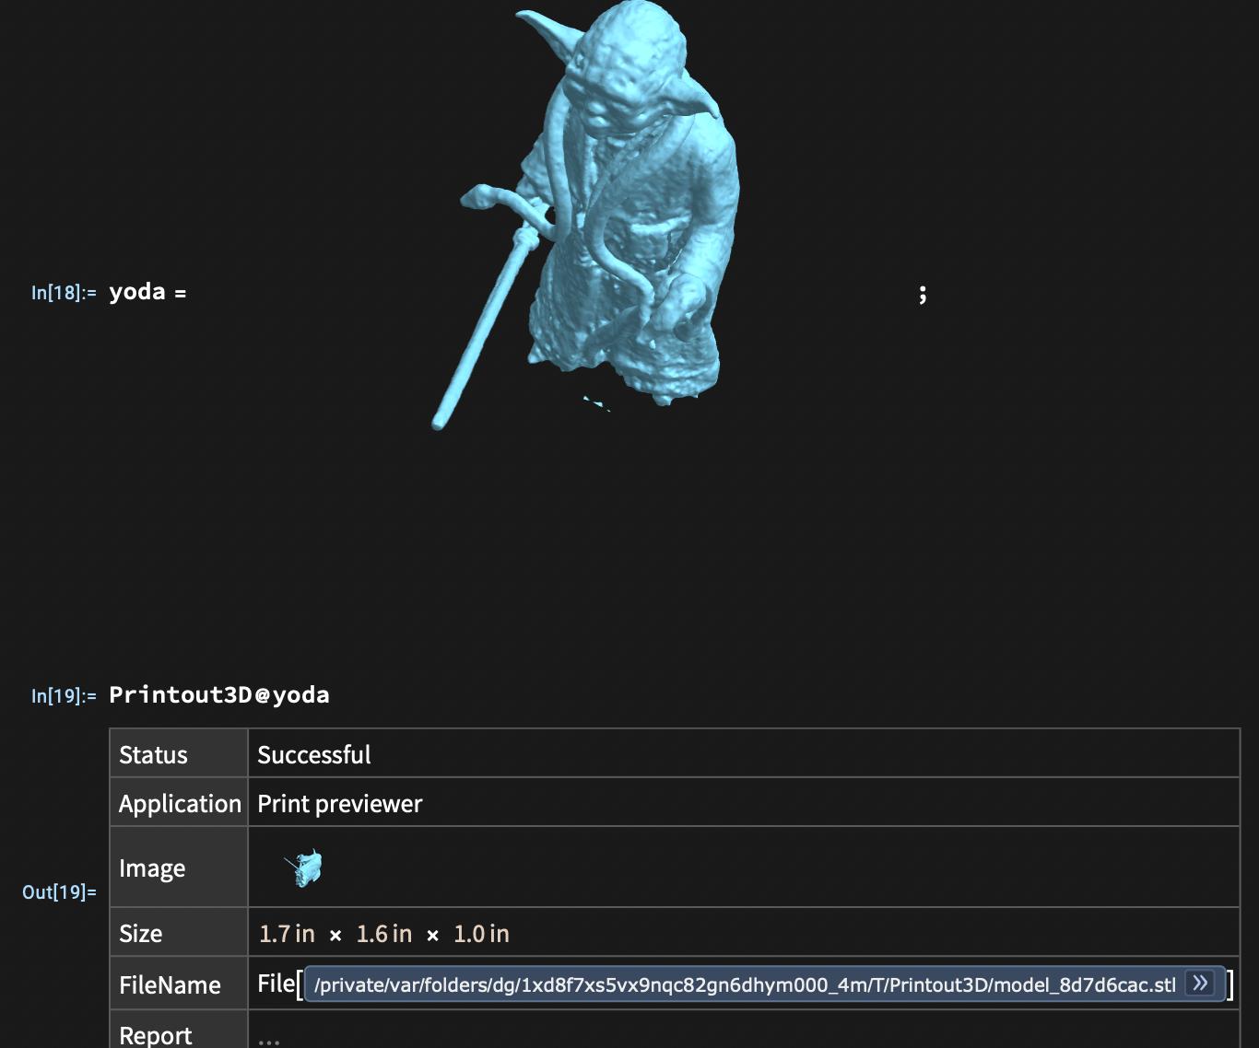The image size is (1259, 1048).
Task: Select the "Successful" status value
Action: pos(314,754)
